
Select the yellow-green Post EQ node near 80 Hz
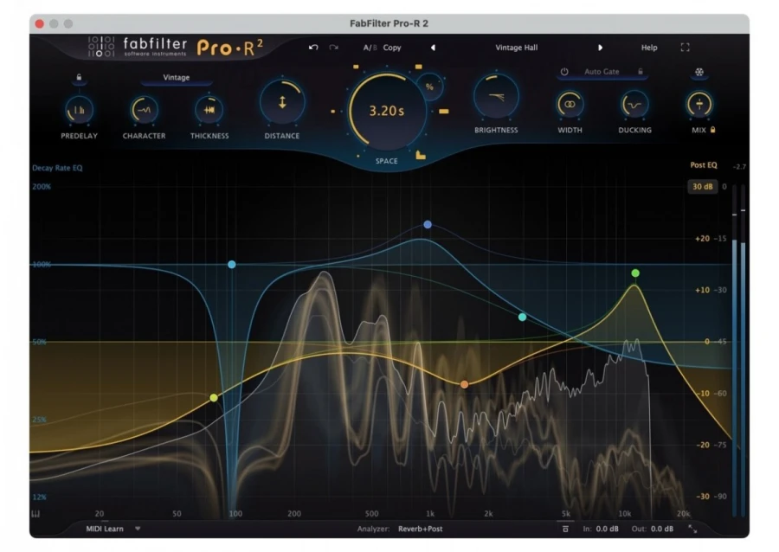(x=214, y=398)
